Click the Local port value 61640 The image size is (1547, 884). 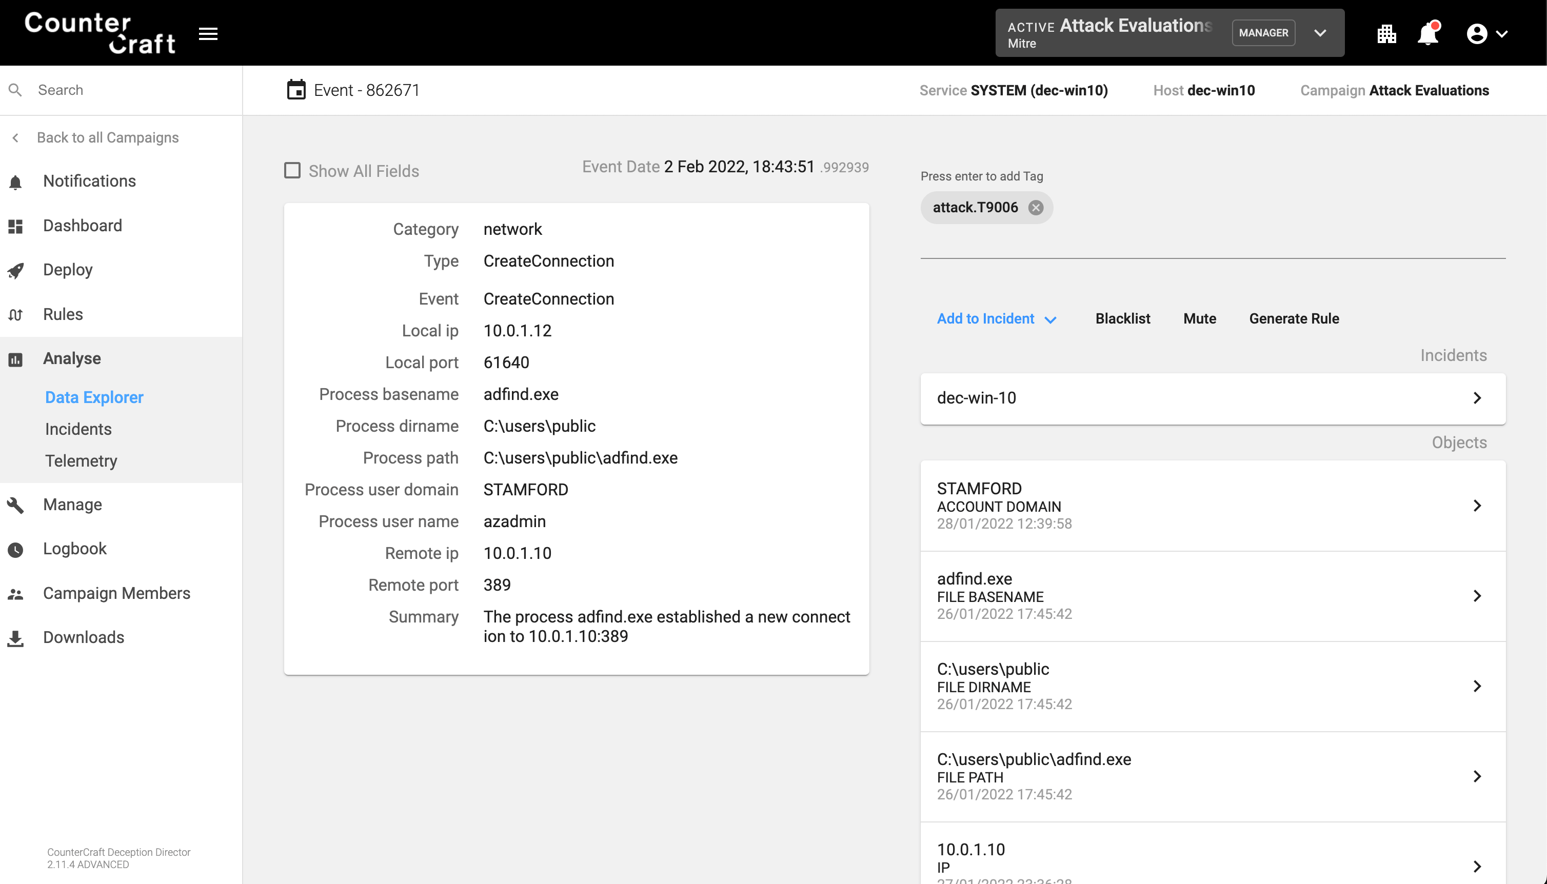[x=506, y=363]
